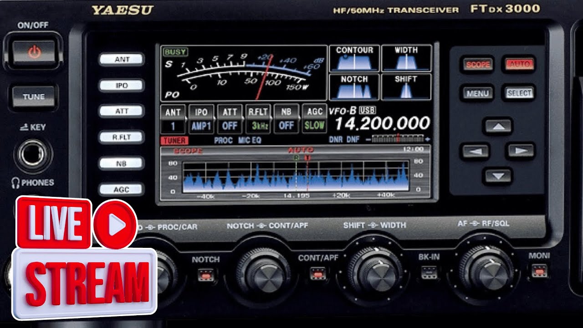Click the R.FLT 3kHz indicator

coord(258,119)
